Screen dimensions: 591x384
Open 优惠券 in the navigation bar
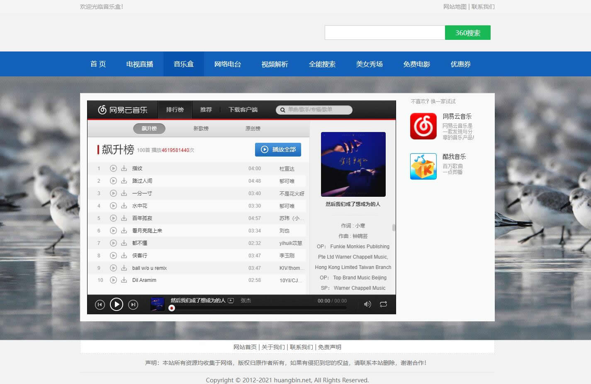click(x=461, y=64)
